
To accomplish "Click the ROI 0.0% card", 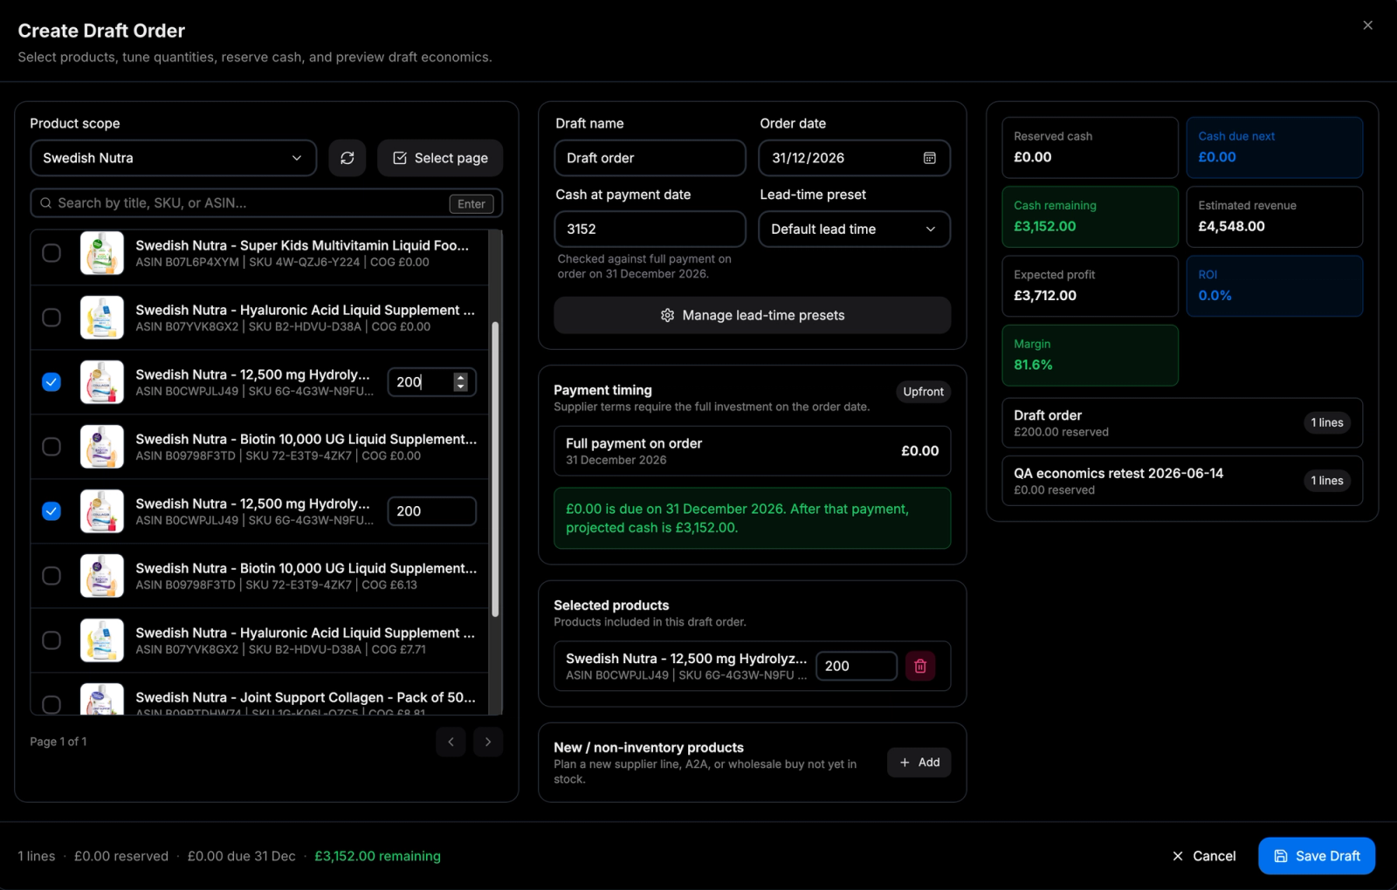I will click(x=1274, y=286).
